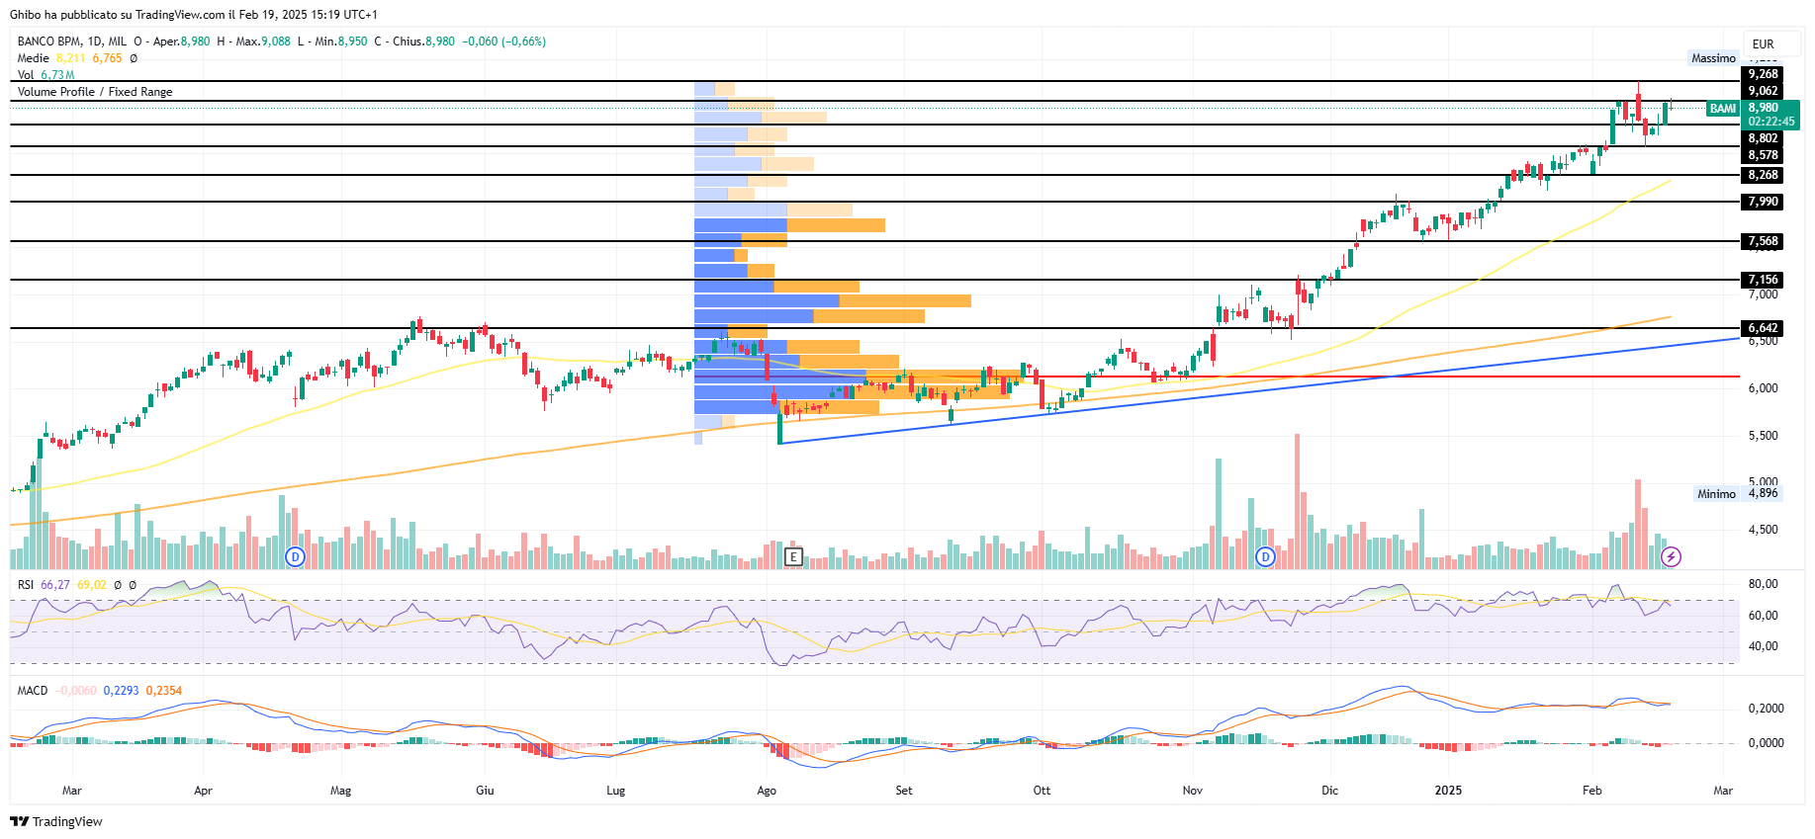
Task: Click the orange 6,765 moving average value
Action: (x=107, y=58)
